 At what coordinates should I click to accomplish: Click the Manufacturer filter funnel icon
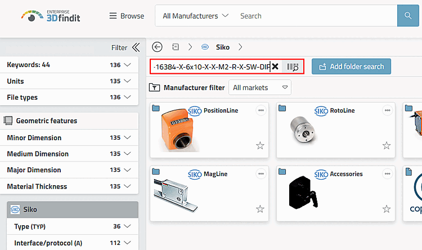[x=155, y=87]
